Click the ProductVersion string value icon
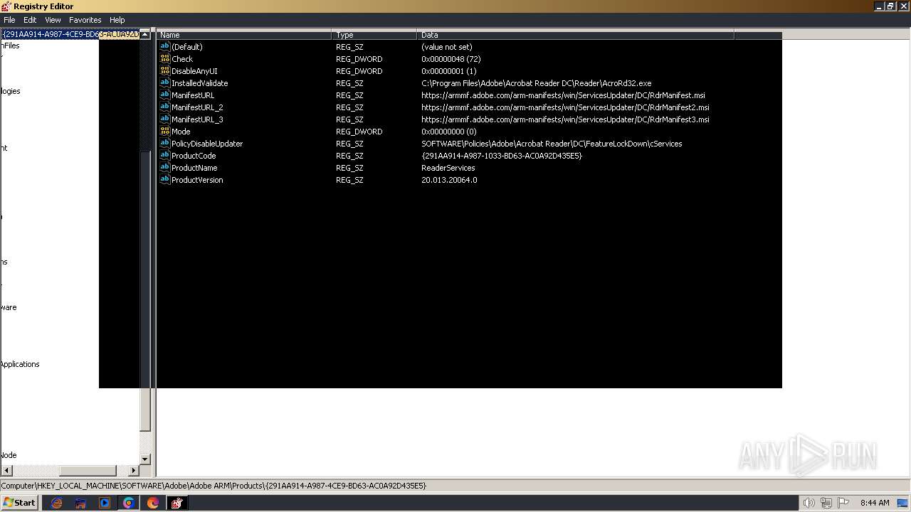Viewport: 911px width, 512px height. click(165, 180)
